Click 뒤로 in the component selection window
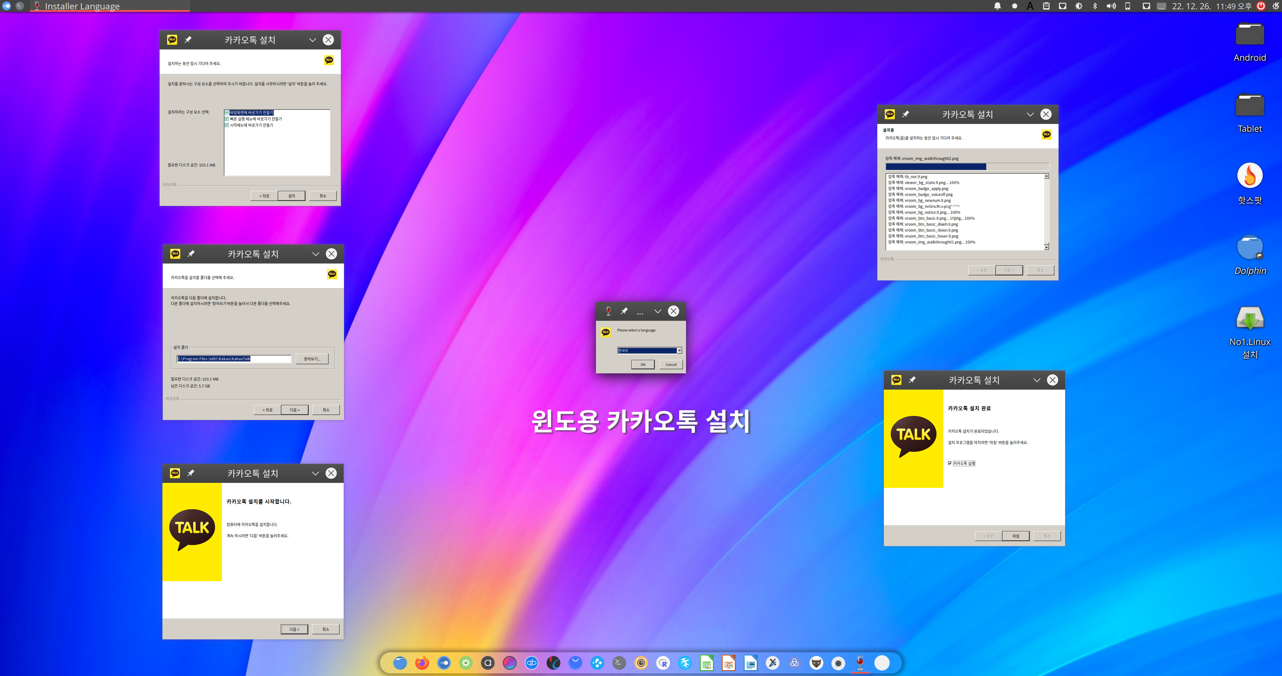The image size is (1282, 676). click(x=264, y=196)
